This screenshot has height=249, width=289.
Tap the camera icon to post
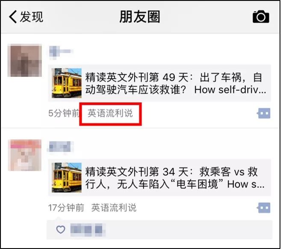click(x=261, y=17)
